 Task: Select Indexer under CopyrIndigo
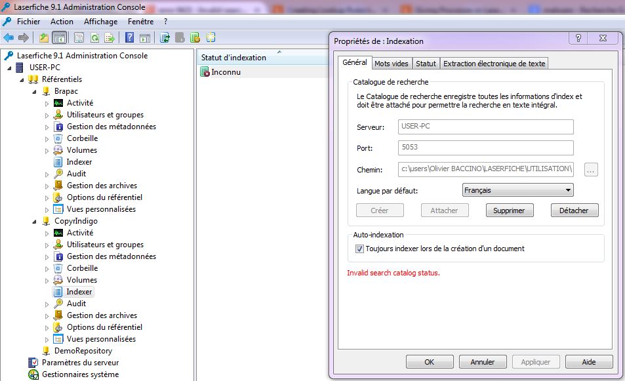79,292
